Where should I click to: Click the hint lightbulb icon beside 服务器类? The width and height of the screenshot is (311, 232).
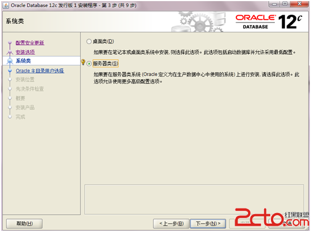click(x=83, y=62)
